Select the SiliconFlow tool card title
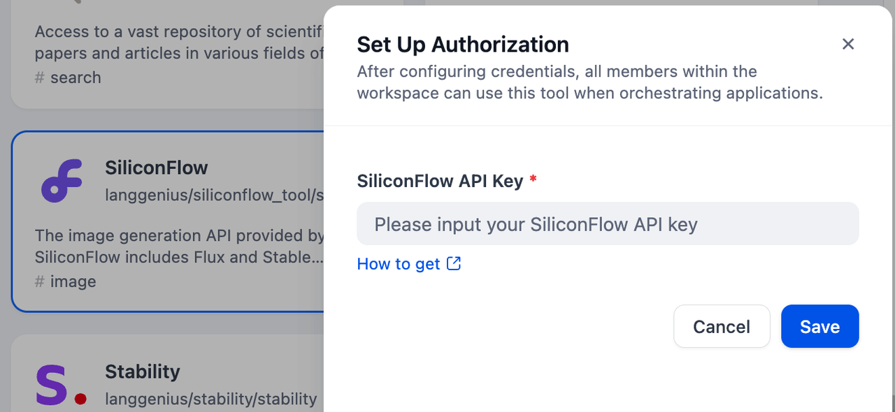 coord(157,168)
